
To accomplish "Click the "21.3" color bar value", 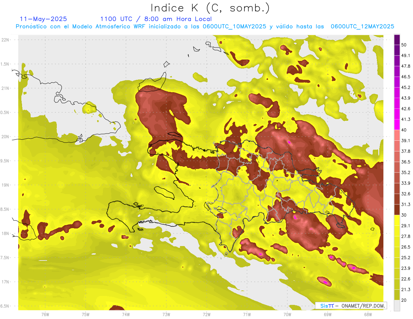I will (x=406, y=290).
